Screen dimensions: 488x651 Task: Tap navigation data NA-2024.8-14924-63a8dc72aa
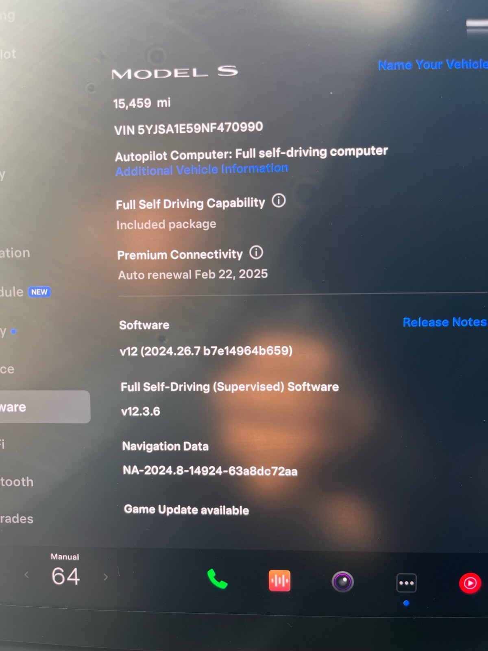click(210, 471)
